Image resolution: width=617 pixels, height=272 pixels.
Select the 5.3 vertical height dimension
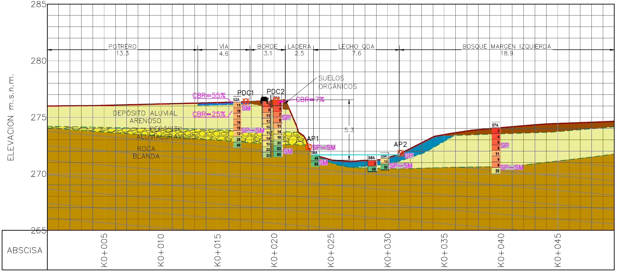tap(349, 130)
